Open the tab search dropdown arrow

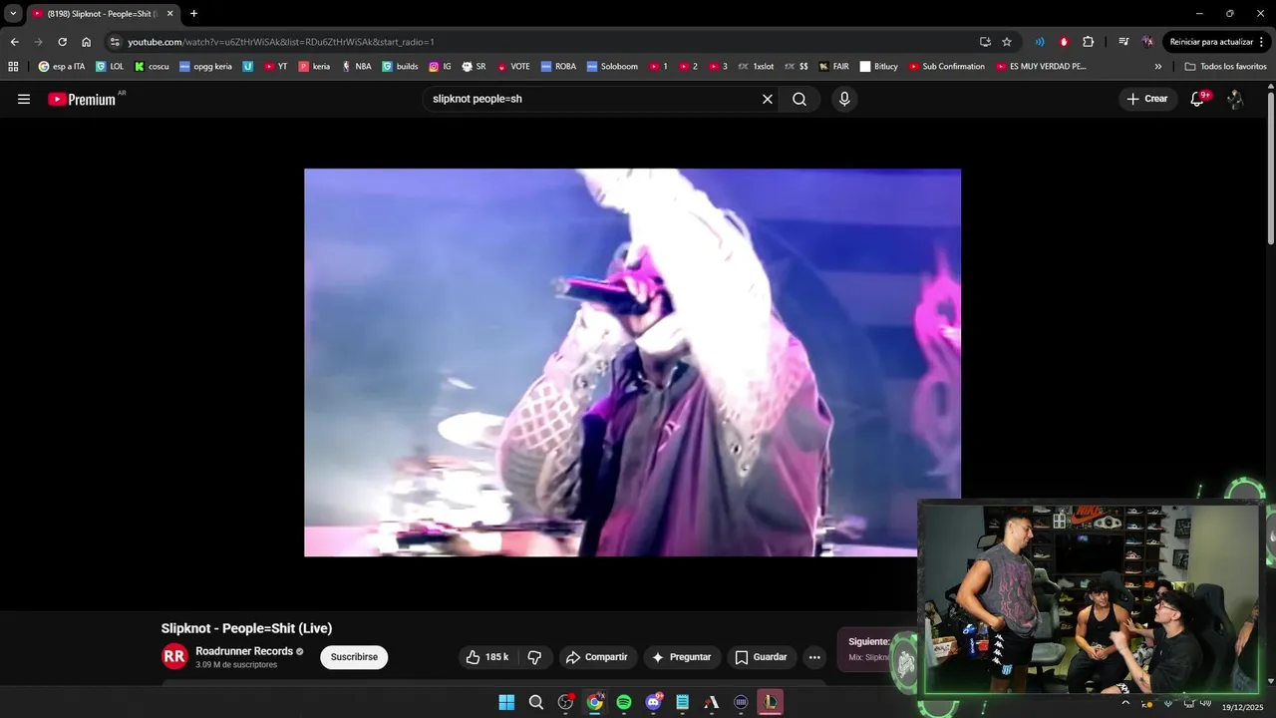point(13,14)
